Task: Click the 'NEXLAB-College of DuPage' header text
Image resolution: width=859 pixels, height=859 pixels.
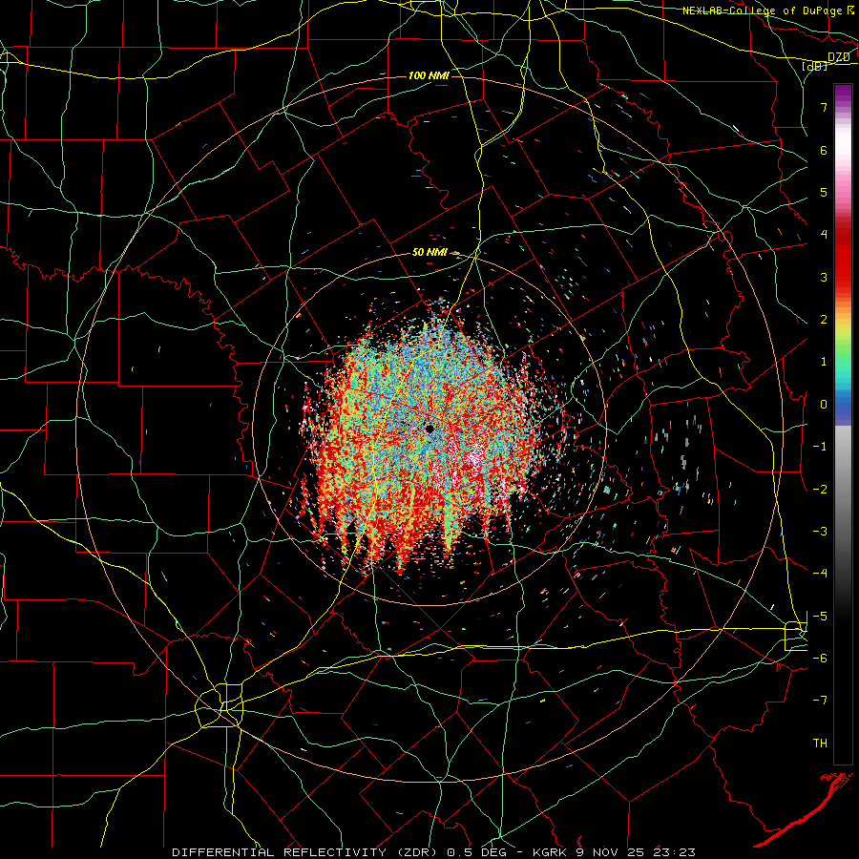Action: pyautogui.click(x=763, y=10)
